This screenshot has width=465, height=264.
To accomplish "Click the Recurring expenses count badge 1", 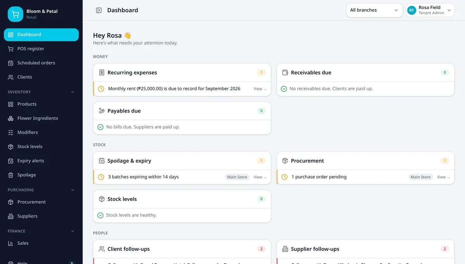I will pos(261,73).
